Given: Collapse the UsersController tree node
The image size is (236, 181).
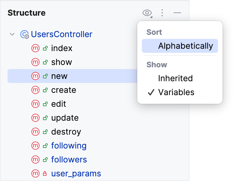Looking at the screenshot, I should (x=12, y=34).
